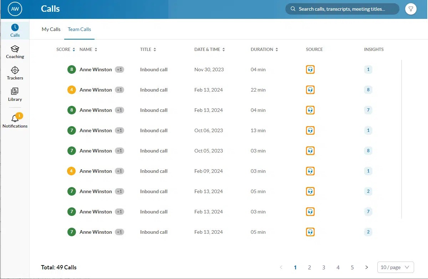The height and width of the screenshot is (279, 428).
Task: Sort calls by Date & Time column
Action: click(209, 50)
